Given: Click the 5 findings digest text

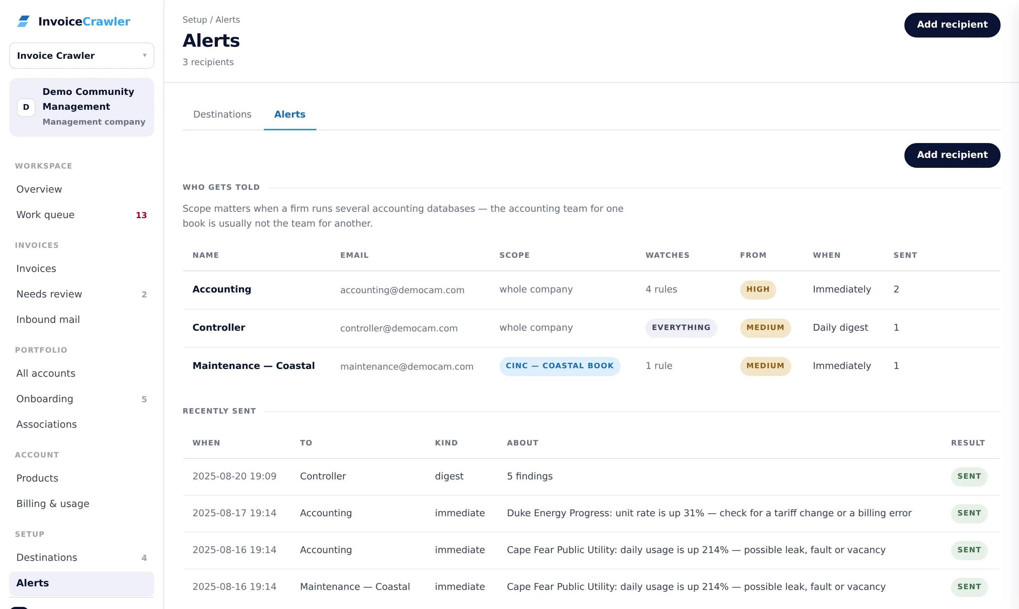Looking at the screenshot, I should 530,476.
